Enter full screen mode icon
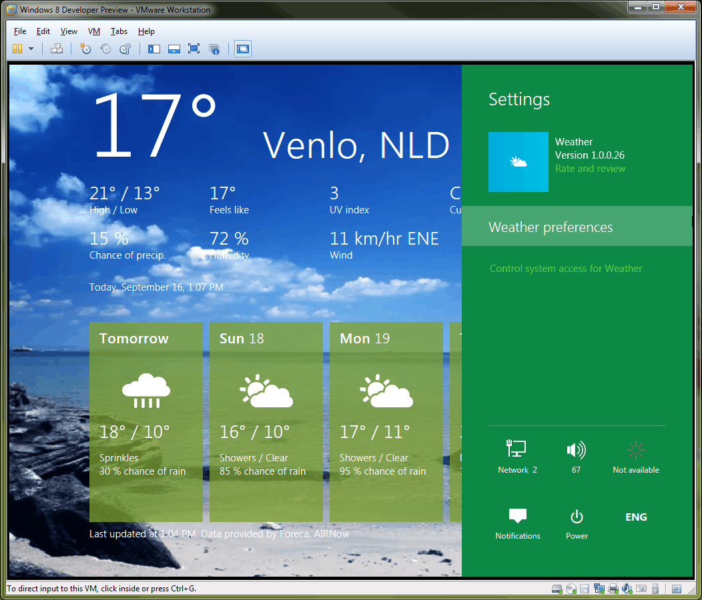This screenshot has width=702, height=600. pyautogui.click(x=194, y=49)
